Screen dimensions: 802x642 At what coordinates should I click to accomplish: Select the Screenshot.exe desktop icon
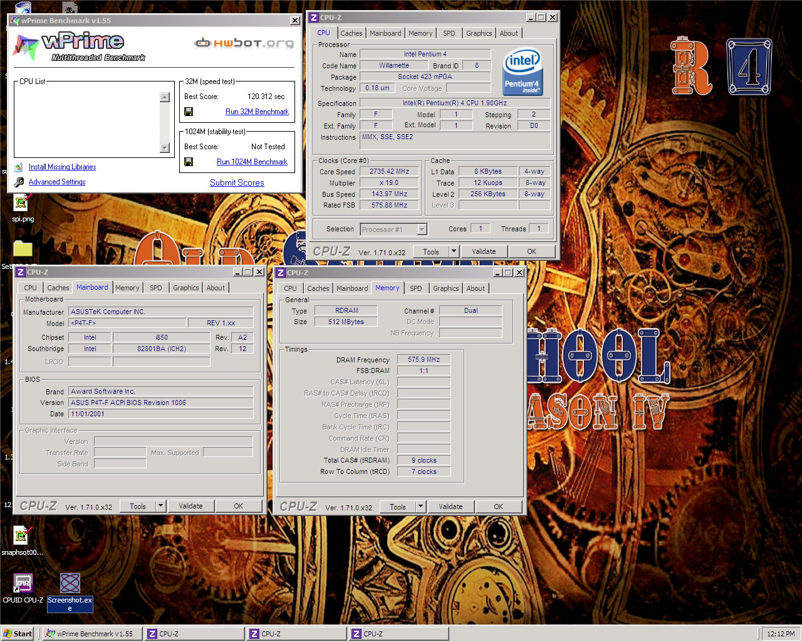point(70,583)
